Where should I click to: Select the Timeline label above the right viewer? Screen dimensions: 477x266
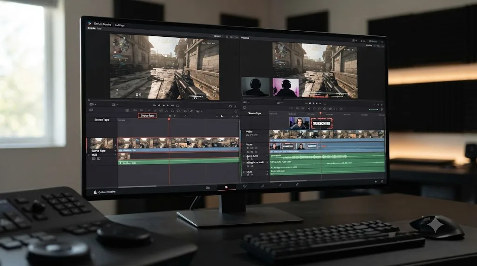coord(245,38)
